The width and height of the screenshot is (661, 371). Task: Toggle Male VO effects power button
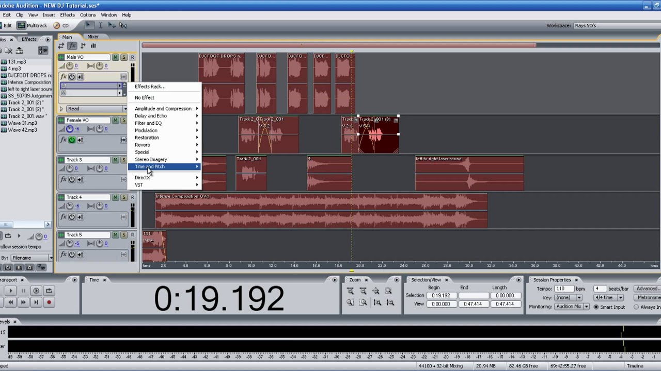coord(72,77)
